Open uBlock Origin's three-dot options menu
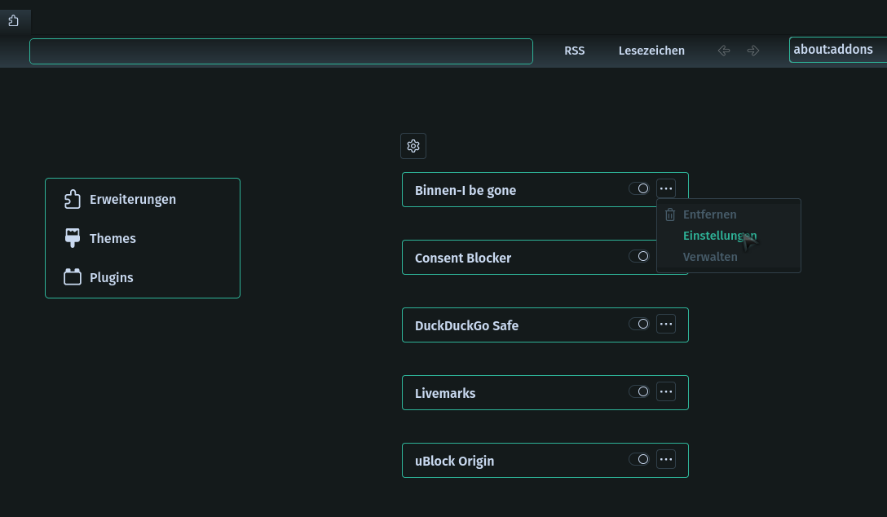The image size is (887, 517). pyautogui.click(x=666, y=460)
